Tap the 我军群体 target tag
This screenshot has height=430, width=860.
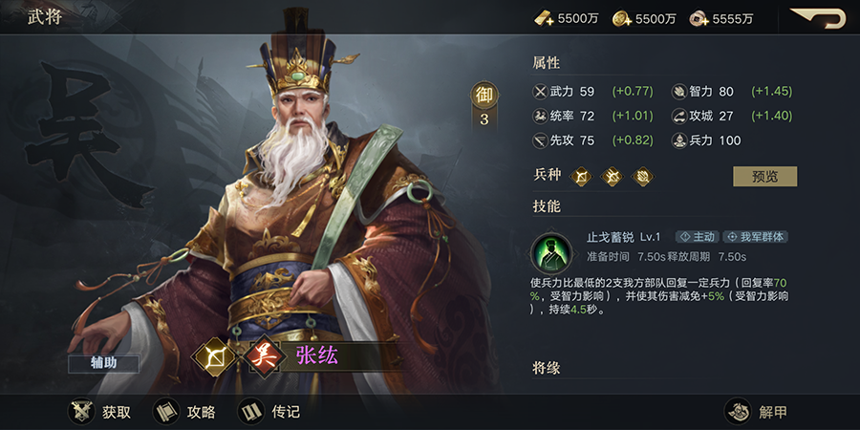[x=756, y=236]
